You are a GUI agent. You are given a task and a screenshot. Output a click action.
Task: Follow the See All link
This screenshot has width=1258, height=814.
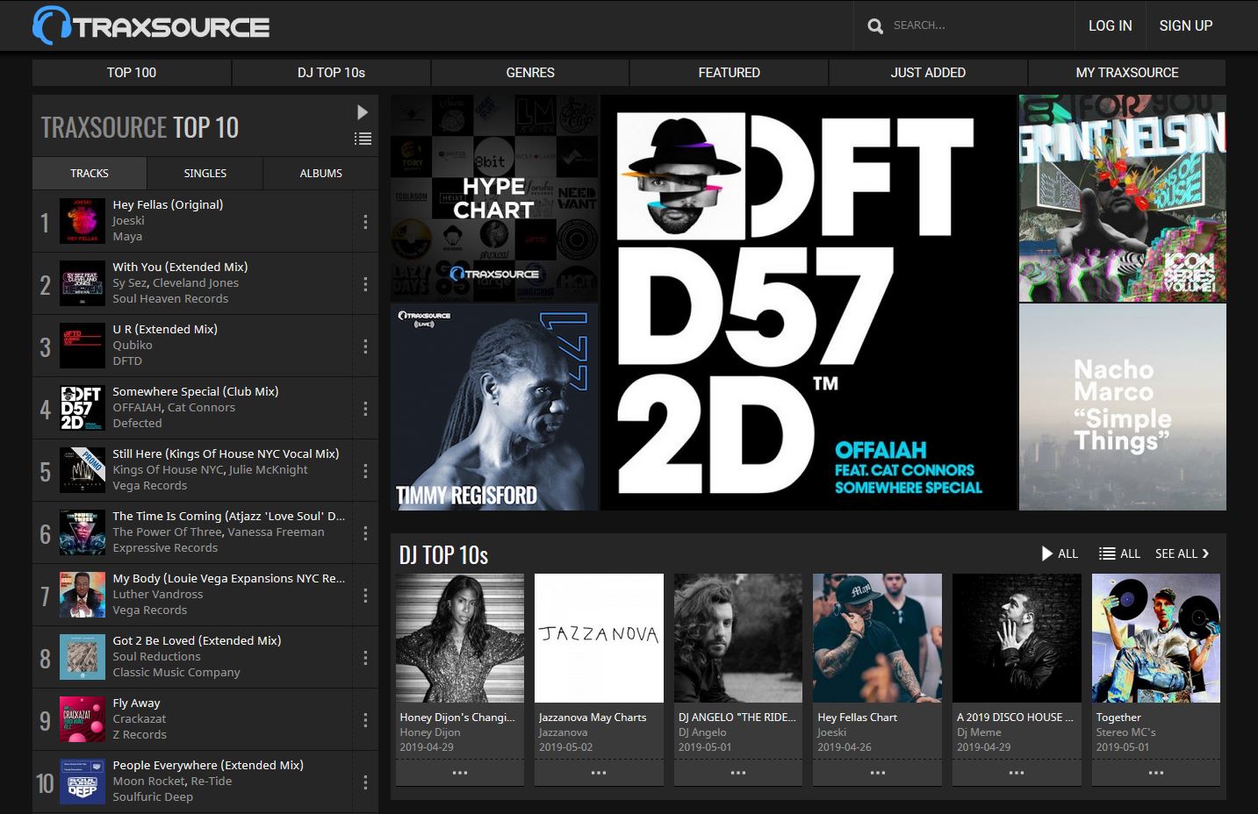click(x=1182, y=553)
